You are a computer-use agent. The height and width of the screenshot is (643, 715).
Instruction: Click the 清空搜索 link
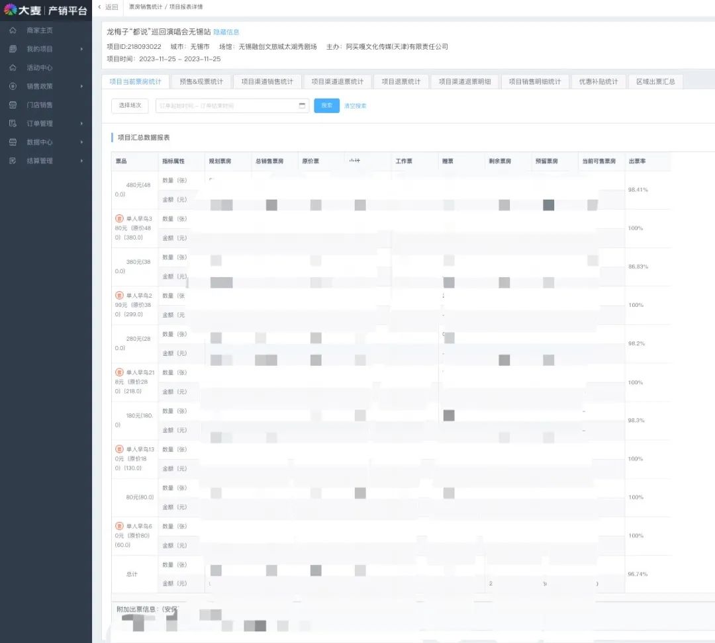coord(355,106)
